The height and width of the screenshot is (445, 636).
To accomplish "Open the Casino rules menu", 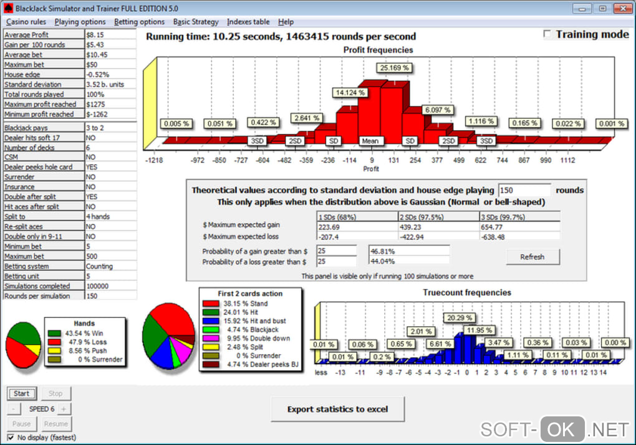I will [26, 22].
